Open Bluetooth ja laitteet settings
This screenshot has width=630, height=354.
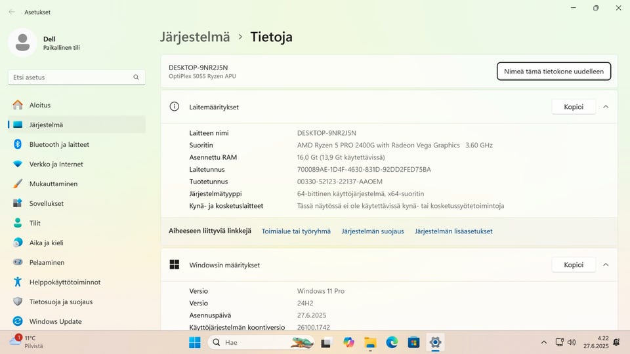coord(77,144)
